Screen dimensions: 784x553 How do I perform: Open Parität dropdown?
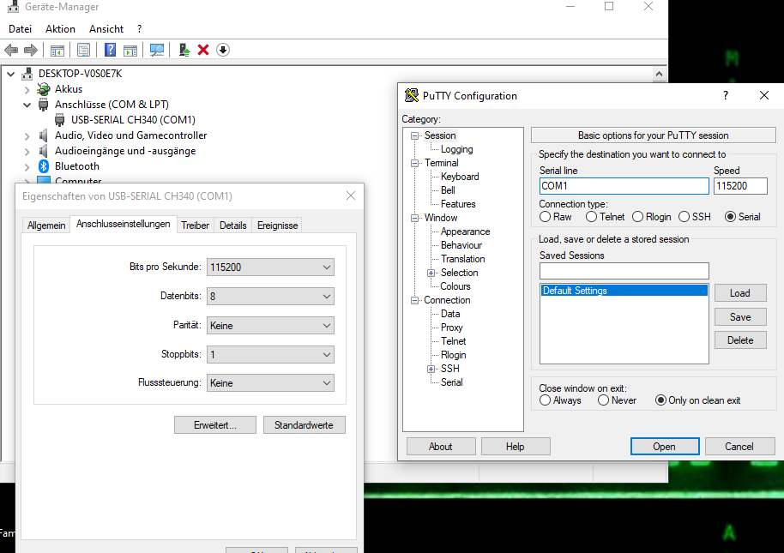tap(270, 326)
